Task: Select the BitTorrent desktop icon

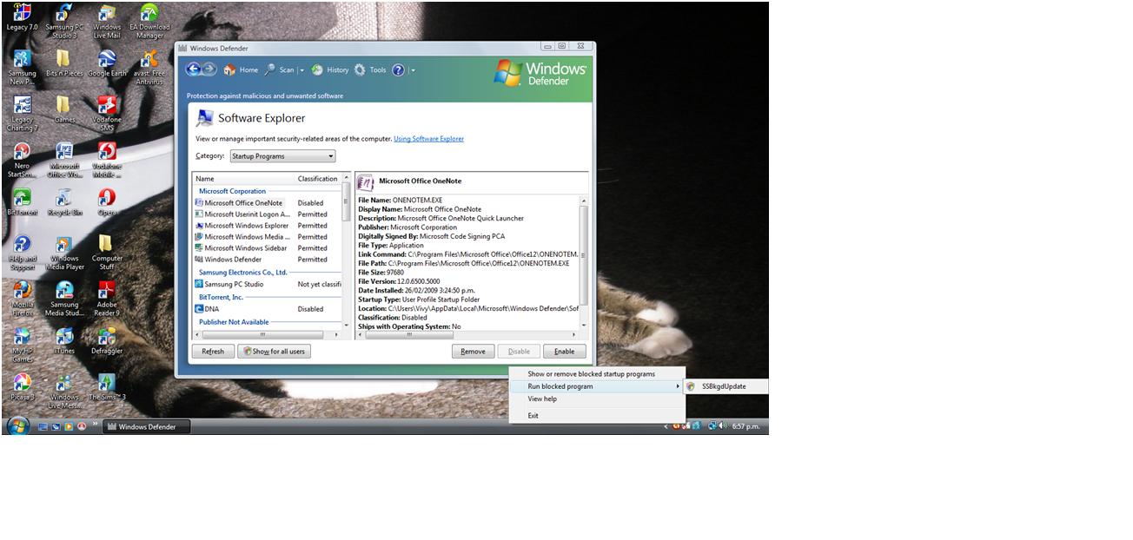Action: point(22,202)
